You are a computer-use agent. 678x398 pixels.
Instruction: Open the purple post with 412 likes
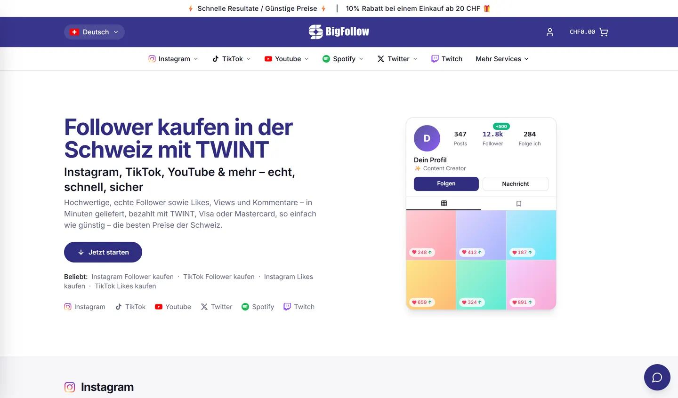click(481, 235)
